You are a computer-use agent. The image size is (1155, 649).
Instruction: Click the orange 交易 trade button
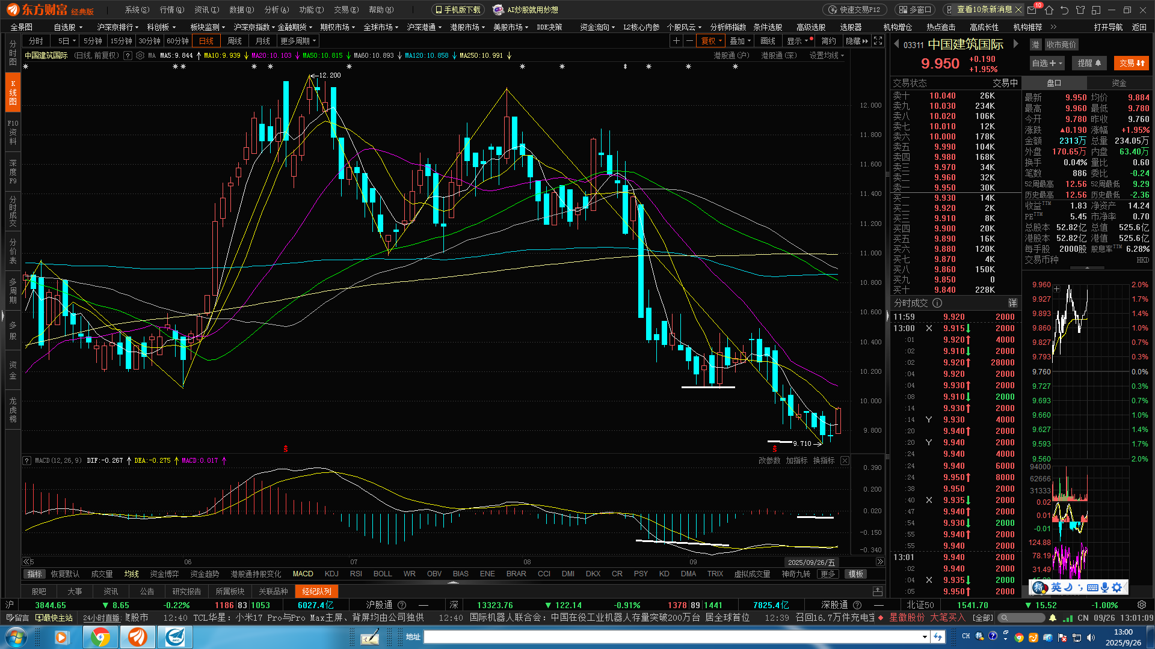[x=1132, y=63]
